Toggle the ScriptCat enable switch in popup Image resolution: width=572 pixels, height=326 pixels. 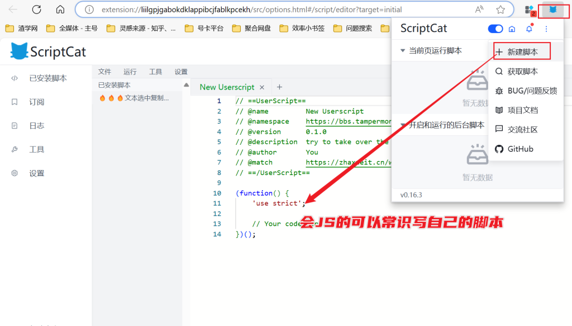[495, 28]
